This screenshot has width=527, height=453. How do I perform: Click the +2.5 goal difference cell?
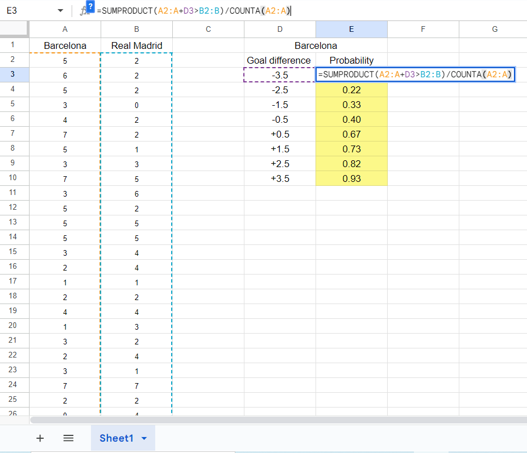tap(280, 164)
